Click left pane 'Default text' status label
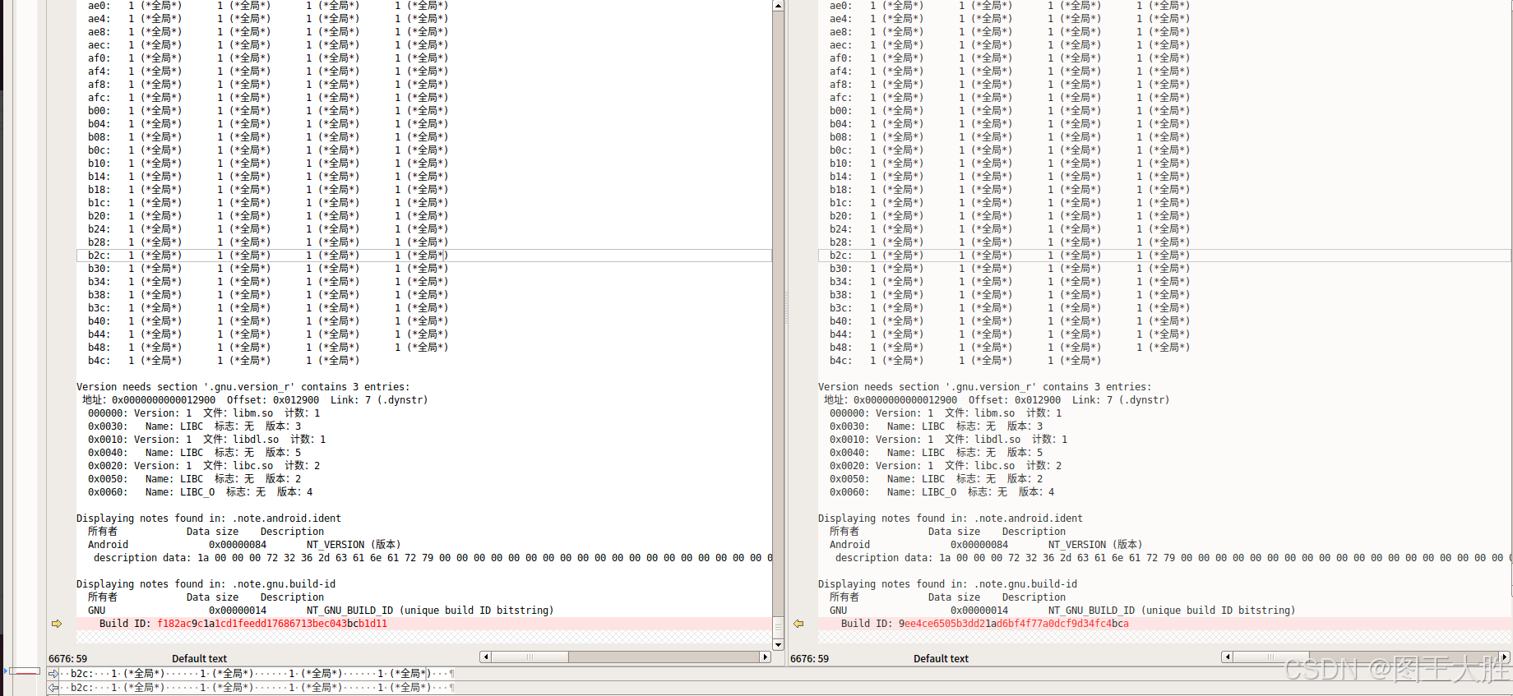Image resolution: width=1513 pixels, height=696 pixels. 199,659
